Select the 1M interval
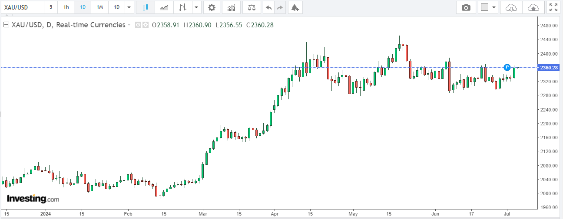This screenshot has width=563, height=219. pos(99,7)
